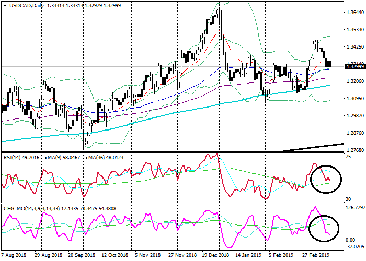Click the -37.0205 scale value at bottom right
This screenshot has height=261, width=366.
click(354, 247)
